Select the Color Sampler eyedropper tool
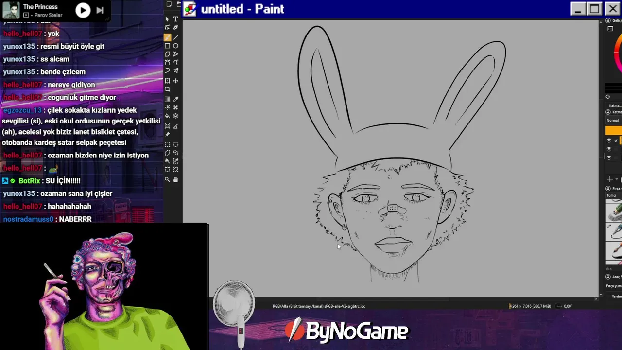The image size is (622, 350). 175,99
